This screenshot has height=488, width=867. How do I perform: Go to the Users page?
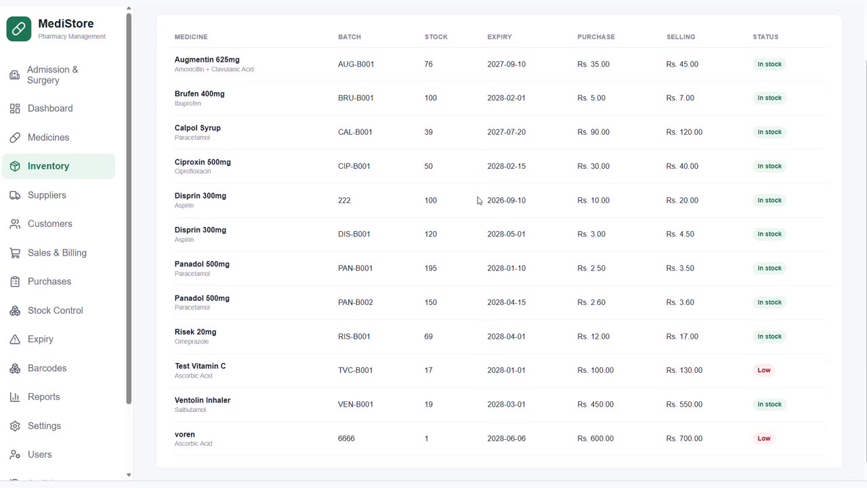59,455
